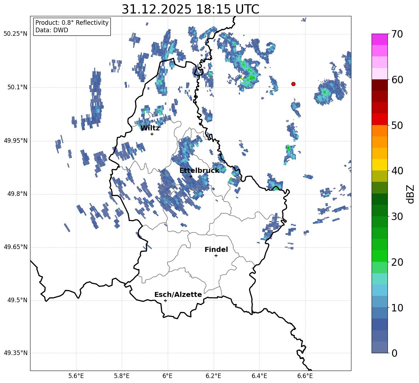This screenshot has width=419, height=383.
Task: Click the 40 tick on colorbar
Action: [x=397, y=171]
